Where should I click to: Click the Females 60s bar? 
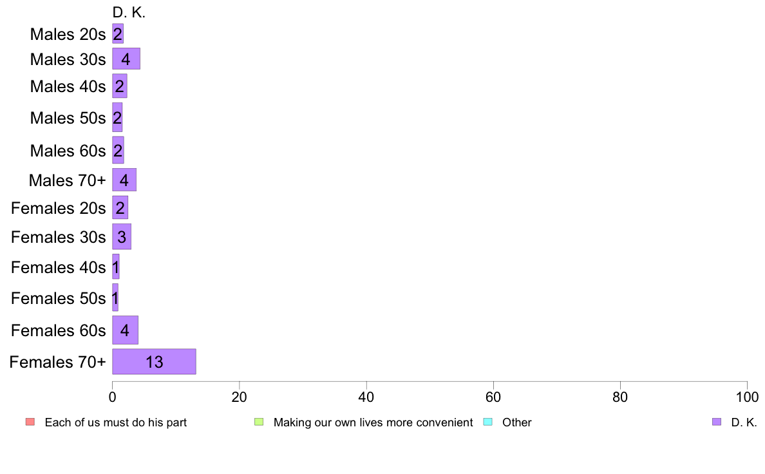click(x=126, y=330)
